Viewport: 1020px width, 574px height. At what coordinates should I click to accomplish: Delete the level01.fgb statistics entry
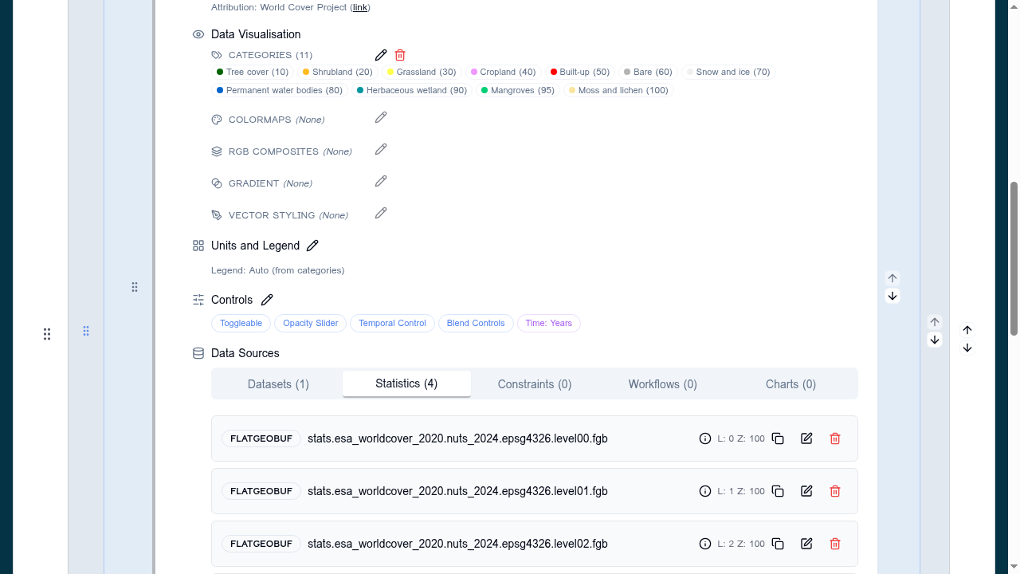point(835,491)
